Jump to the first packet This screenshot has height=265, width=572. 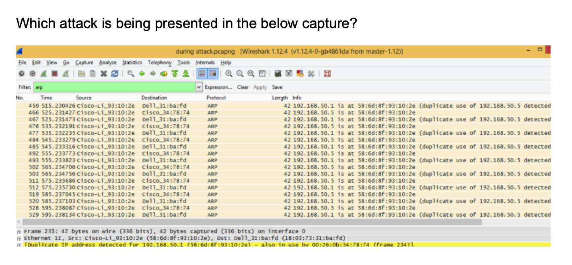click(x=175, y=74)
